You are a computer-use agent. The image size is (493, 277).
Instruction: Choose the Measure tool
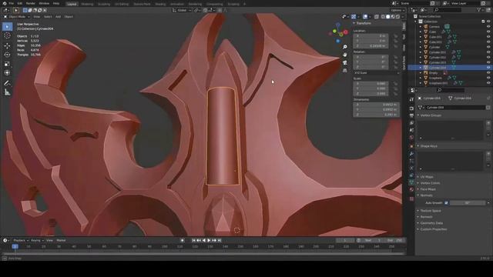pos(7,92)
